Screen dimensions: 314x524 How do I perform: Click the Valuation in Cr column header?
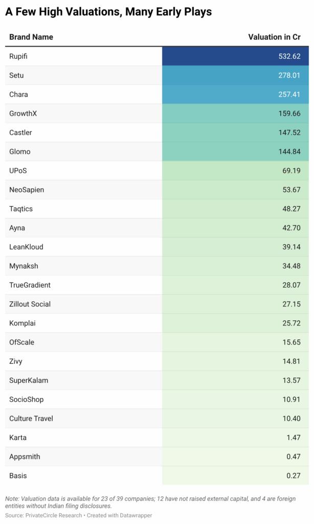coord(274,37)
